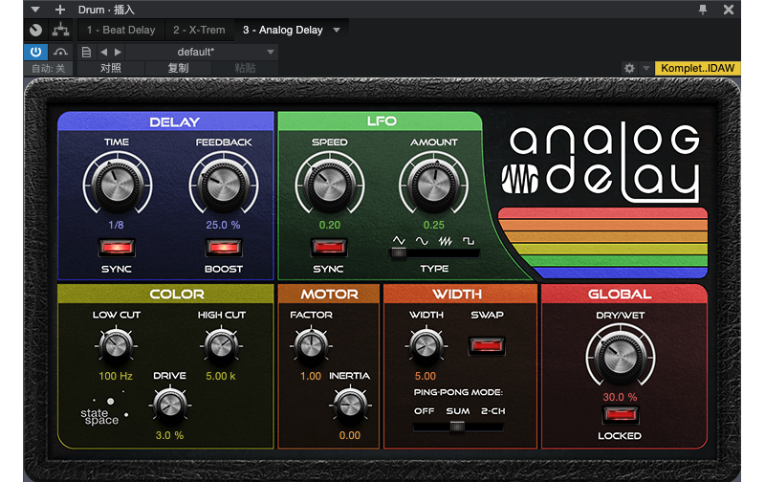The height and width of the screenshot is (482, 765).
Task: Open the preset file document icon
Action: [x=86, y=52]
